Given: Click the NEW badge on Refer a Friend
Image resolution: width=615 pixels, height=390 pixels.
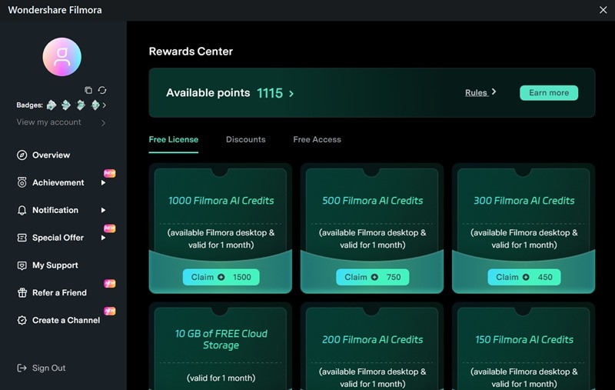Looking at the screenshot, I should click(x=109, y=283).
